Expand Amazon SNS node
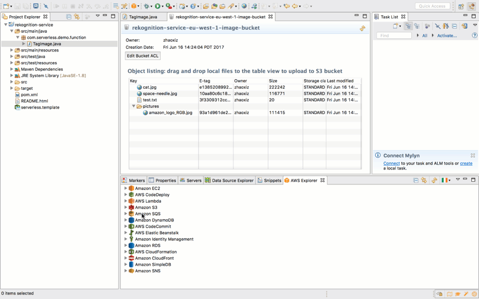 coord(125,271)
